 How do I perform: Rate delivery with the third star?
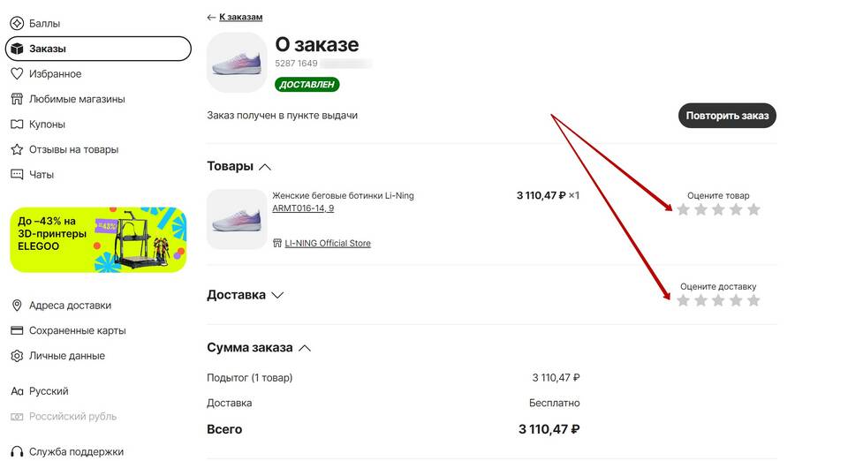[x=718, y=300]
